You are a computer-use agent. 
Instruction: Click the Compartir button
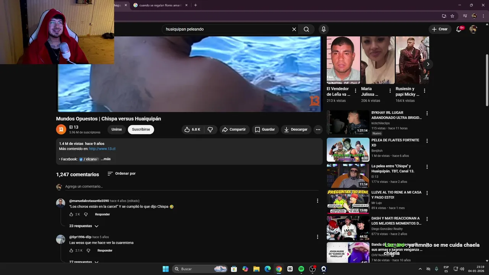point(234,129)
